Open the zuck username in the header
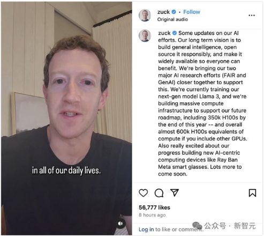 click(163, 12)
